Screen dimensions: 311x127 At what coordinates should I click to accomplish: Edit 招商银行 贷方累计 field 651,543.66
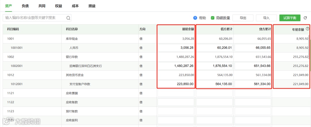(253, 66)
